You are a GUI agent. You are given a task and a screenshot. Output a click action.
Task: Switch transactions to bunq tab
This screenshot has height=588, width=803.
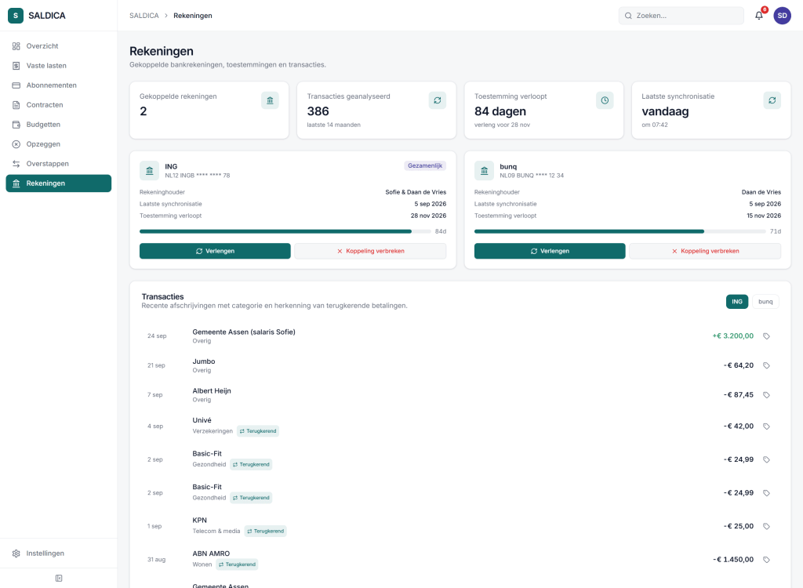(x=765, y=302)
